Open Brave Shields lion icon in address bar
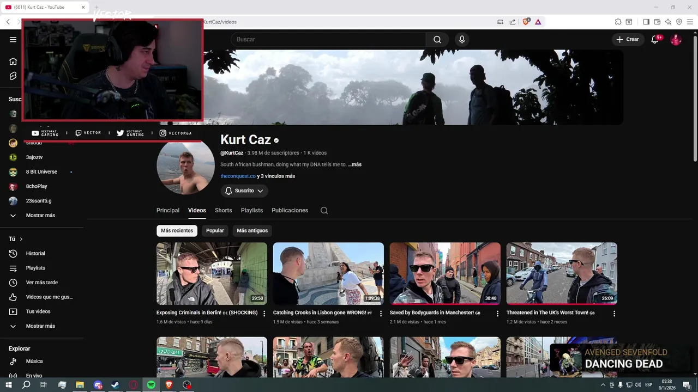 pos(526,22)
